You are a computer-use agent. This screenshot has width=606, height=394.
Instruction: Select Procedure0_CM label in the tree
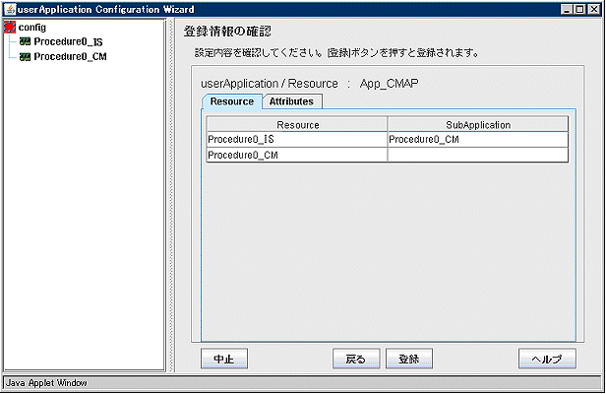point(69,57)
